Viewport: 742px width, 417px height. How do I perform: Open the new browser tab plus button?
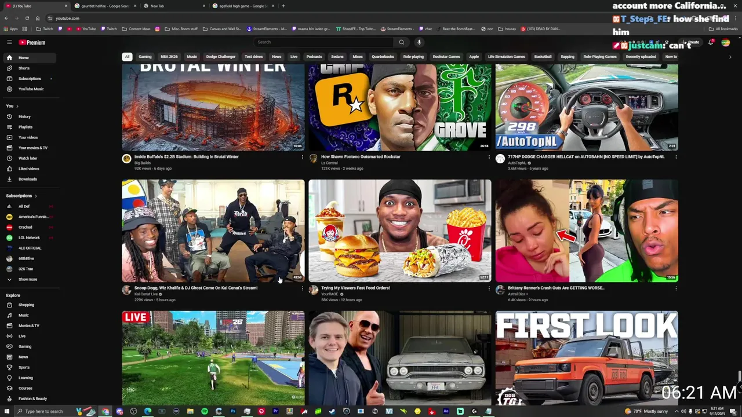pos(283,6)
